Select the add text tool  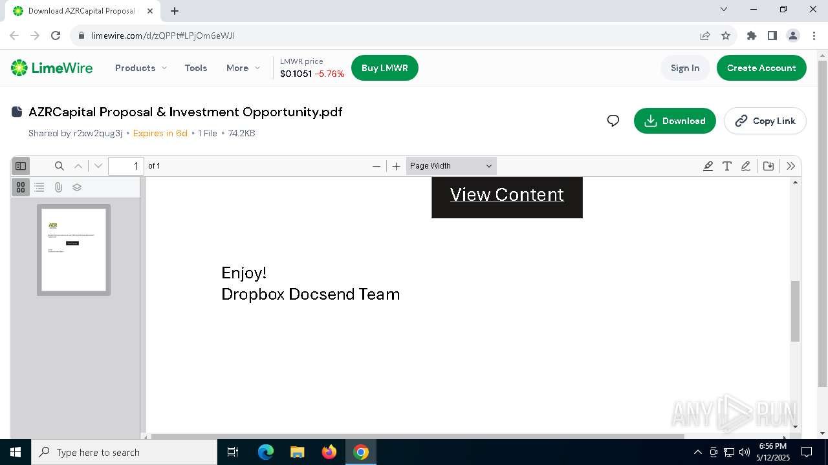click(x=727, y=166)
